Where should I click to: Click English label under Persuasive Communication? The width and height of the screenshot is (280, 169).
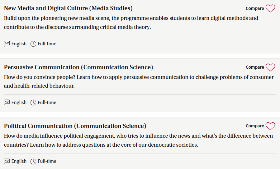coord(19,103)
